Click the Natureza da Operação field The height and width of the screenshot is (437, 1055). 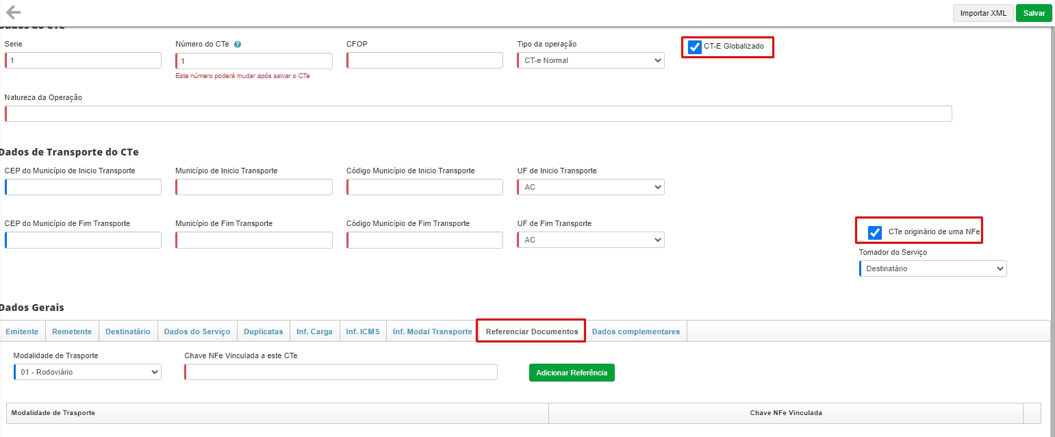pyautogui.click(x=478, y=114)
